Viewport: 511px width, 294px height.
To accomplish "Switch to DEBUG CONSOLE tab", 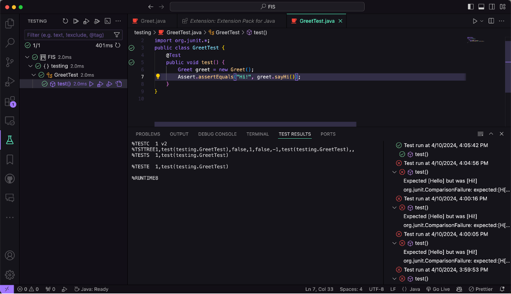I will 217,134.
